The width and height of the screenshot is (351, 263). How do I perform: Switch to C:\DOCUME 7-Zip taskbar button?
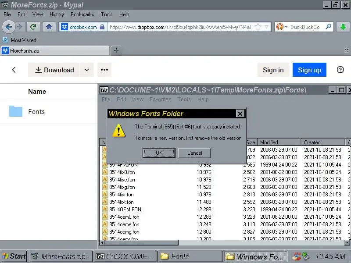click(125, 256)
